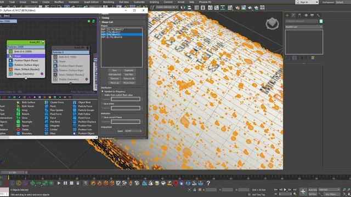Open the Create tab plus icon in command panel
Viewport: 351px width, 197px height.
tap(287, 15)
